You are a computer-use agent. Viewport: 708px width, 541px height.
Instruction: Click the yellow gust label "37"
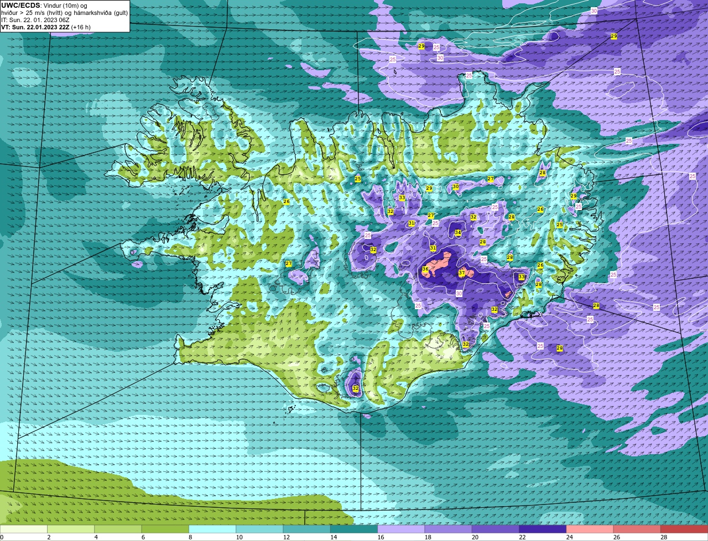(x=462, y=273)
